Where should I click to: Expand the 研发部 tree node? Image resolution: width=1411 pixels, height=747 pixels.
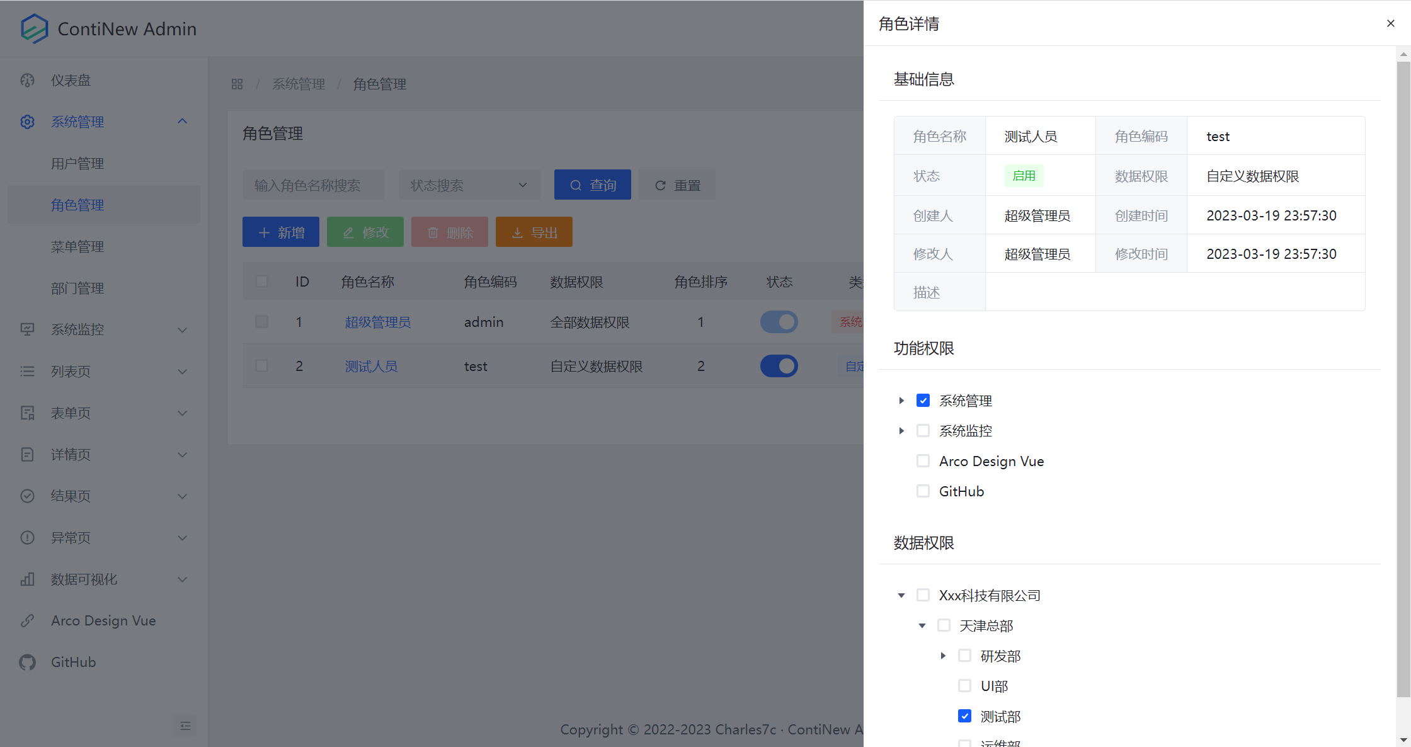[x=943, y=655]
